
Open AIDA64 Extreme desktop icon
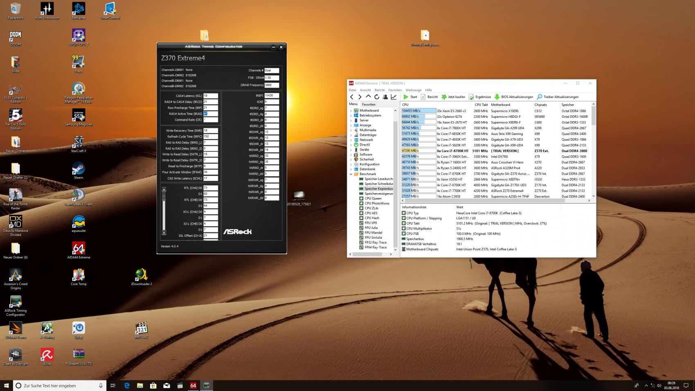(x=79, y=250)
